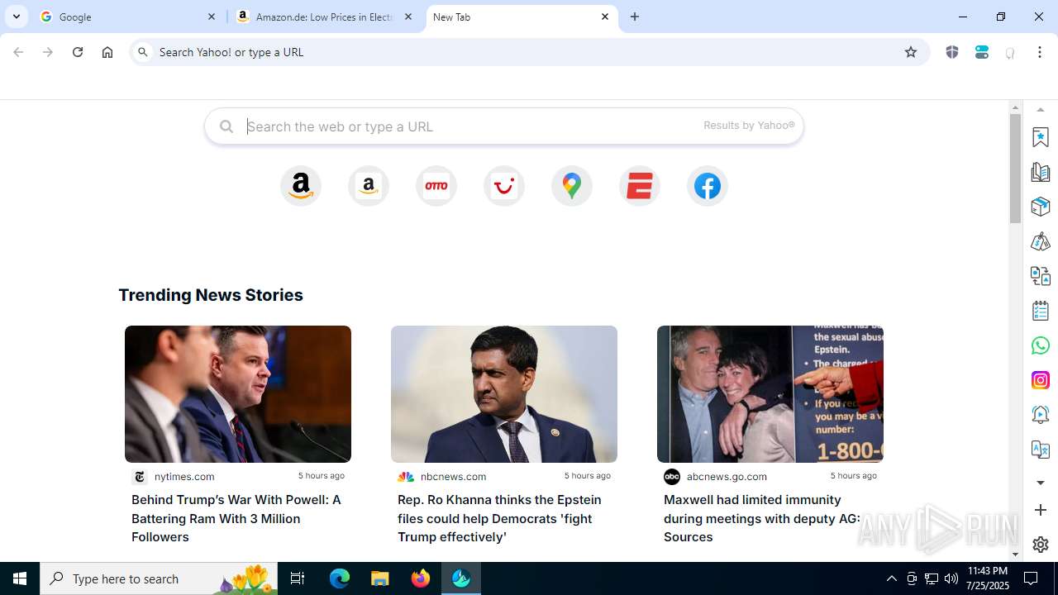The height and width of the screenshot is (595, 1058).
Task: Open the translate icon in sidebar
Action: point(1041,450)
